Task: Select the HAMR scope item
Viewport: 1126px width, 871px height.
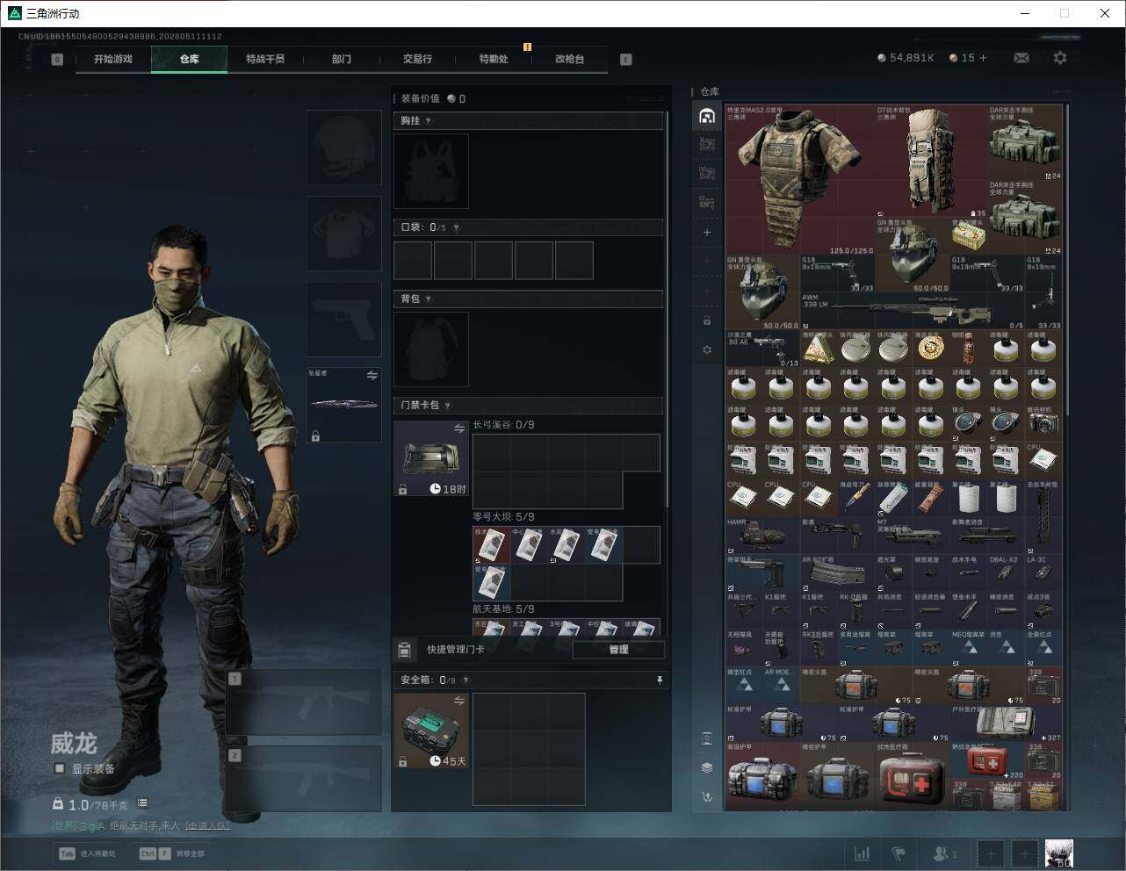Action: coord(762,535)
